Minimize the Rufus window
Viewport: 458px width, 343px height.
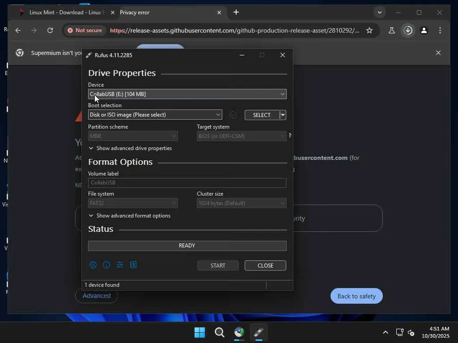tap(242, 55)
